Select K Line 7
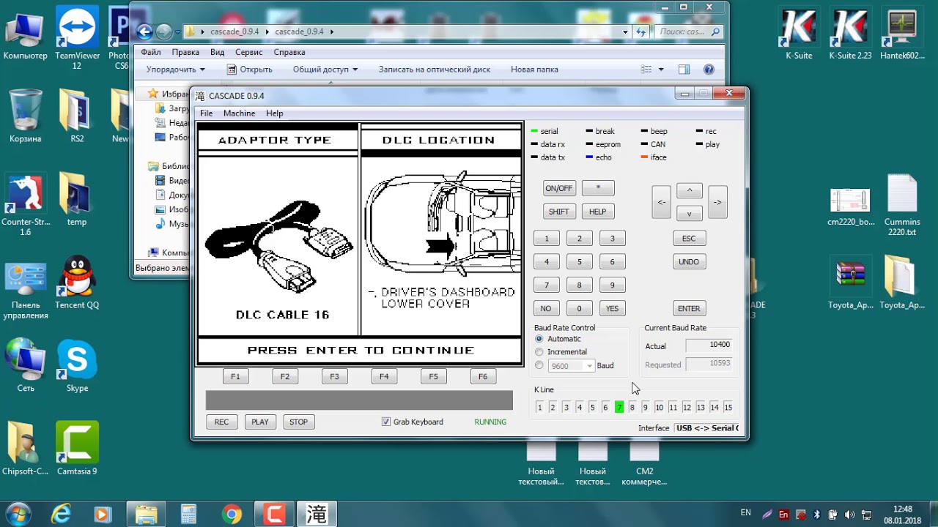938x527 pixels. 619,407
